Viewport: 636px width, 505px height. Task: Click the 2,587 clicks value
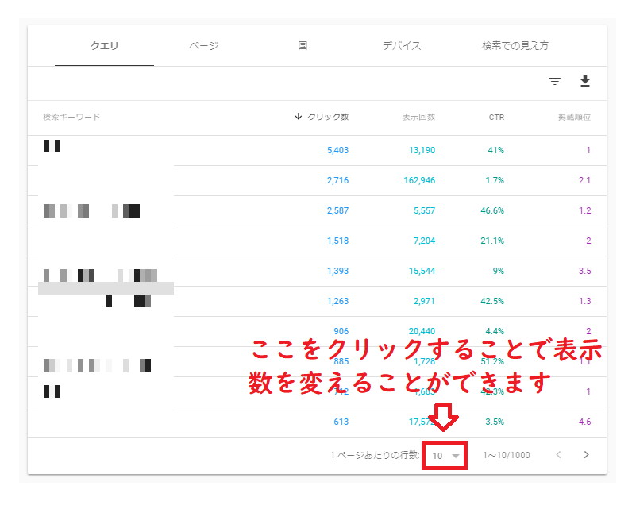(338, 210)
